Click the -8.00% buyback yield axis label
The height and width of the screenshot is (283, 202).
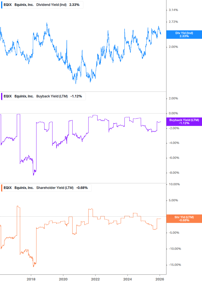pos(174,173)
